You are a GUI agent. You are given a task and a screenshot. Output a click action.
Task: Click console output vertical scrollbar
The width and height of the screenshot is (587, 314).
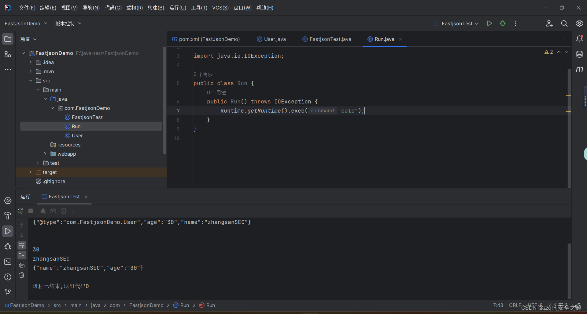tap(569, 271)
